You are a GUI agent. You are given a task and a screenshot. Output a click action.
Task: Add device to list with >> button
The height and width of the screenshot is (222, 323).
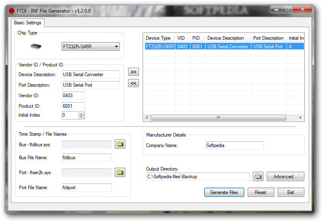coord(133,72)
